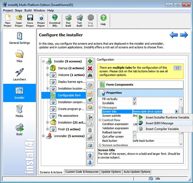Click the Cut scissors button
The height and width of the screenshot is (183, 193).
pyautogui.click(x=90, y=117)
